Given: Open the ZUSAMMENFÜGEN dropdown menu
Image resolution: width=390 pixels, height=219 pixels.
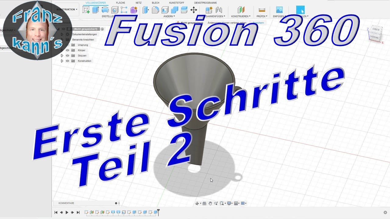Looking at the screenshot, I should pos(215,16).
